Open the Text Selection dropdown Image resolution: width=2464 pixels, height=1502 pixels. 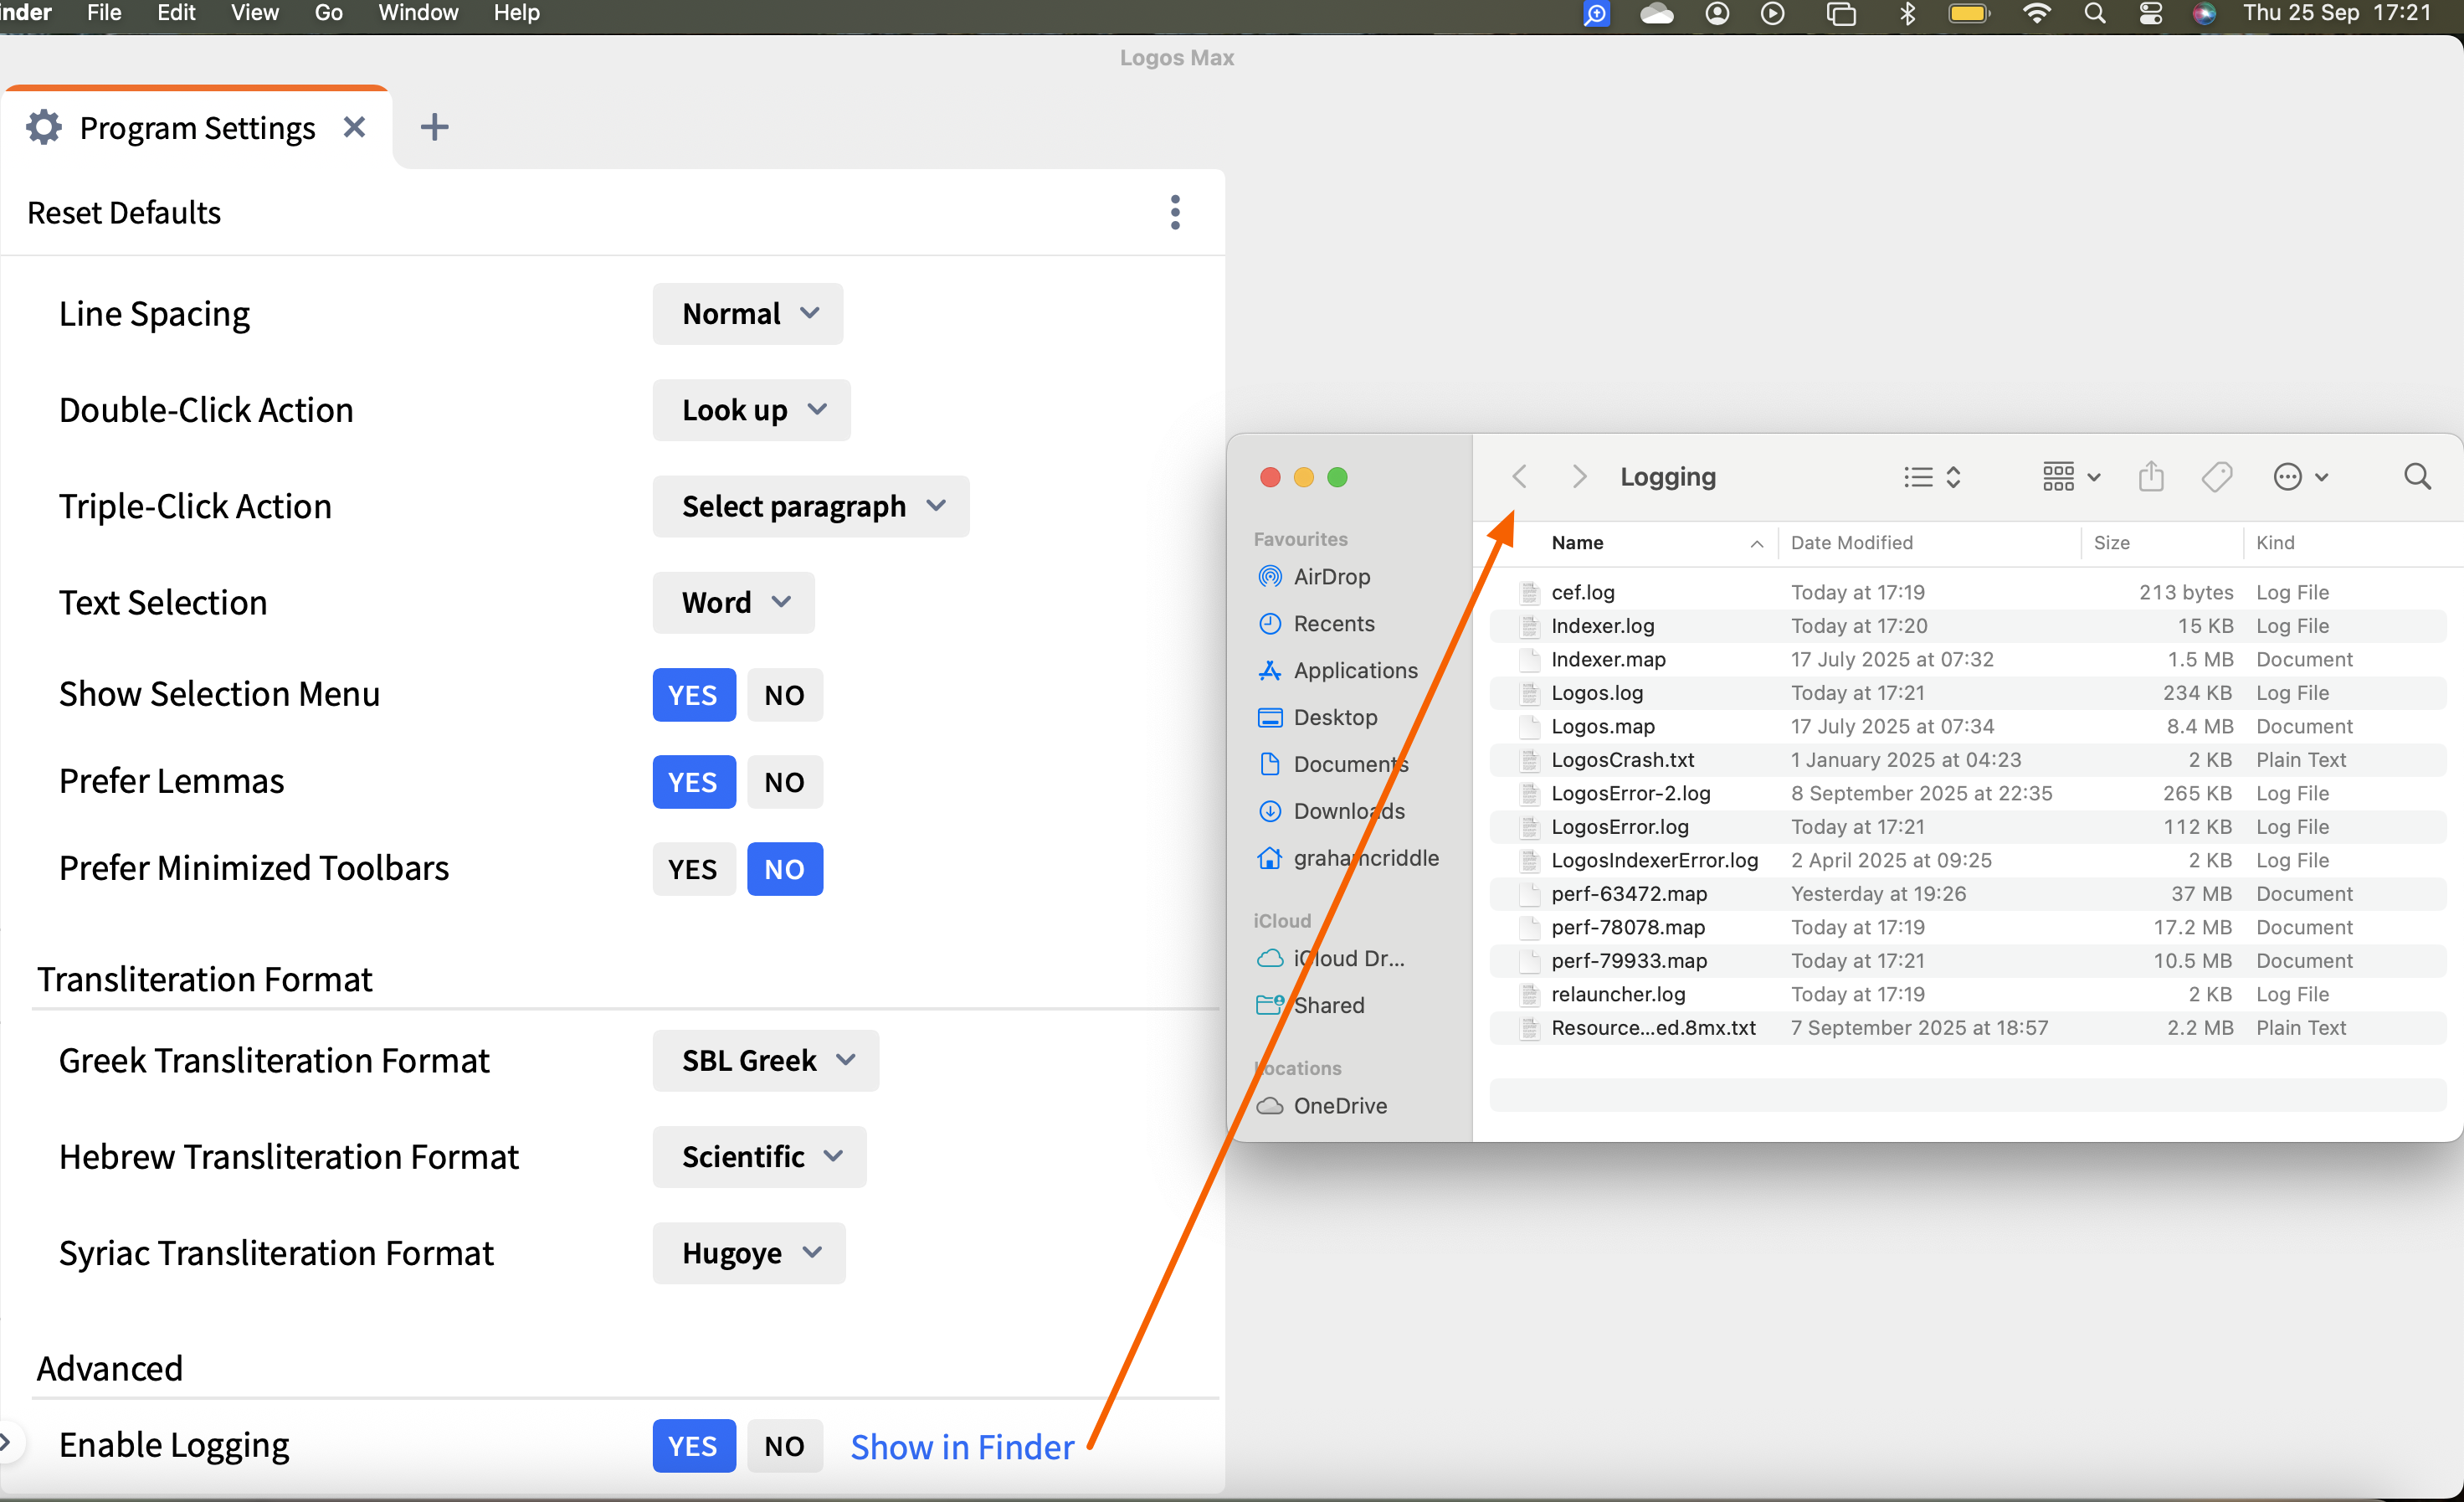(733, 602)
